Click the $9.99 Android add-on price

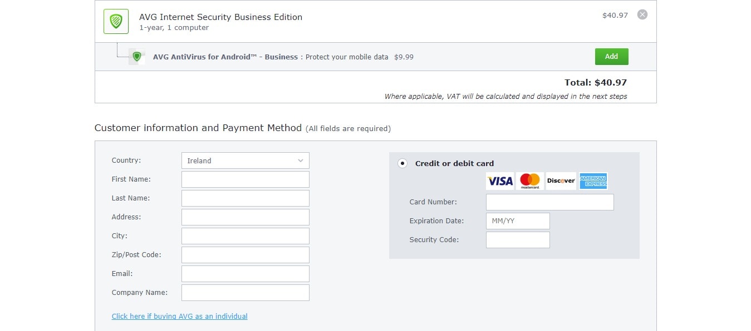click(404, 57)
